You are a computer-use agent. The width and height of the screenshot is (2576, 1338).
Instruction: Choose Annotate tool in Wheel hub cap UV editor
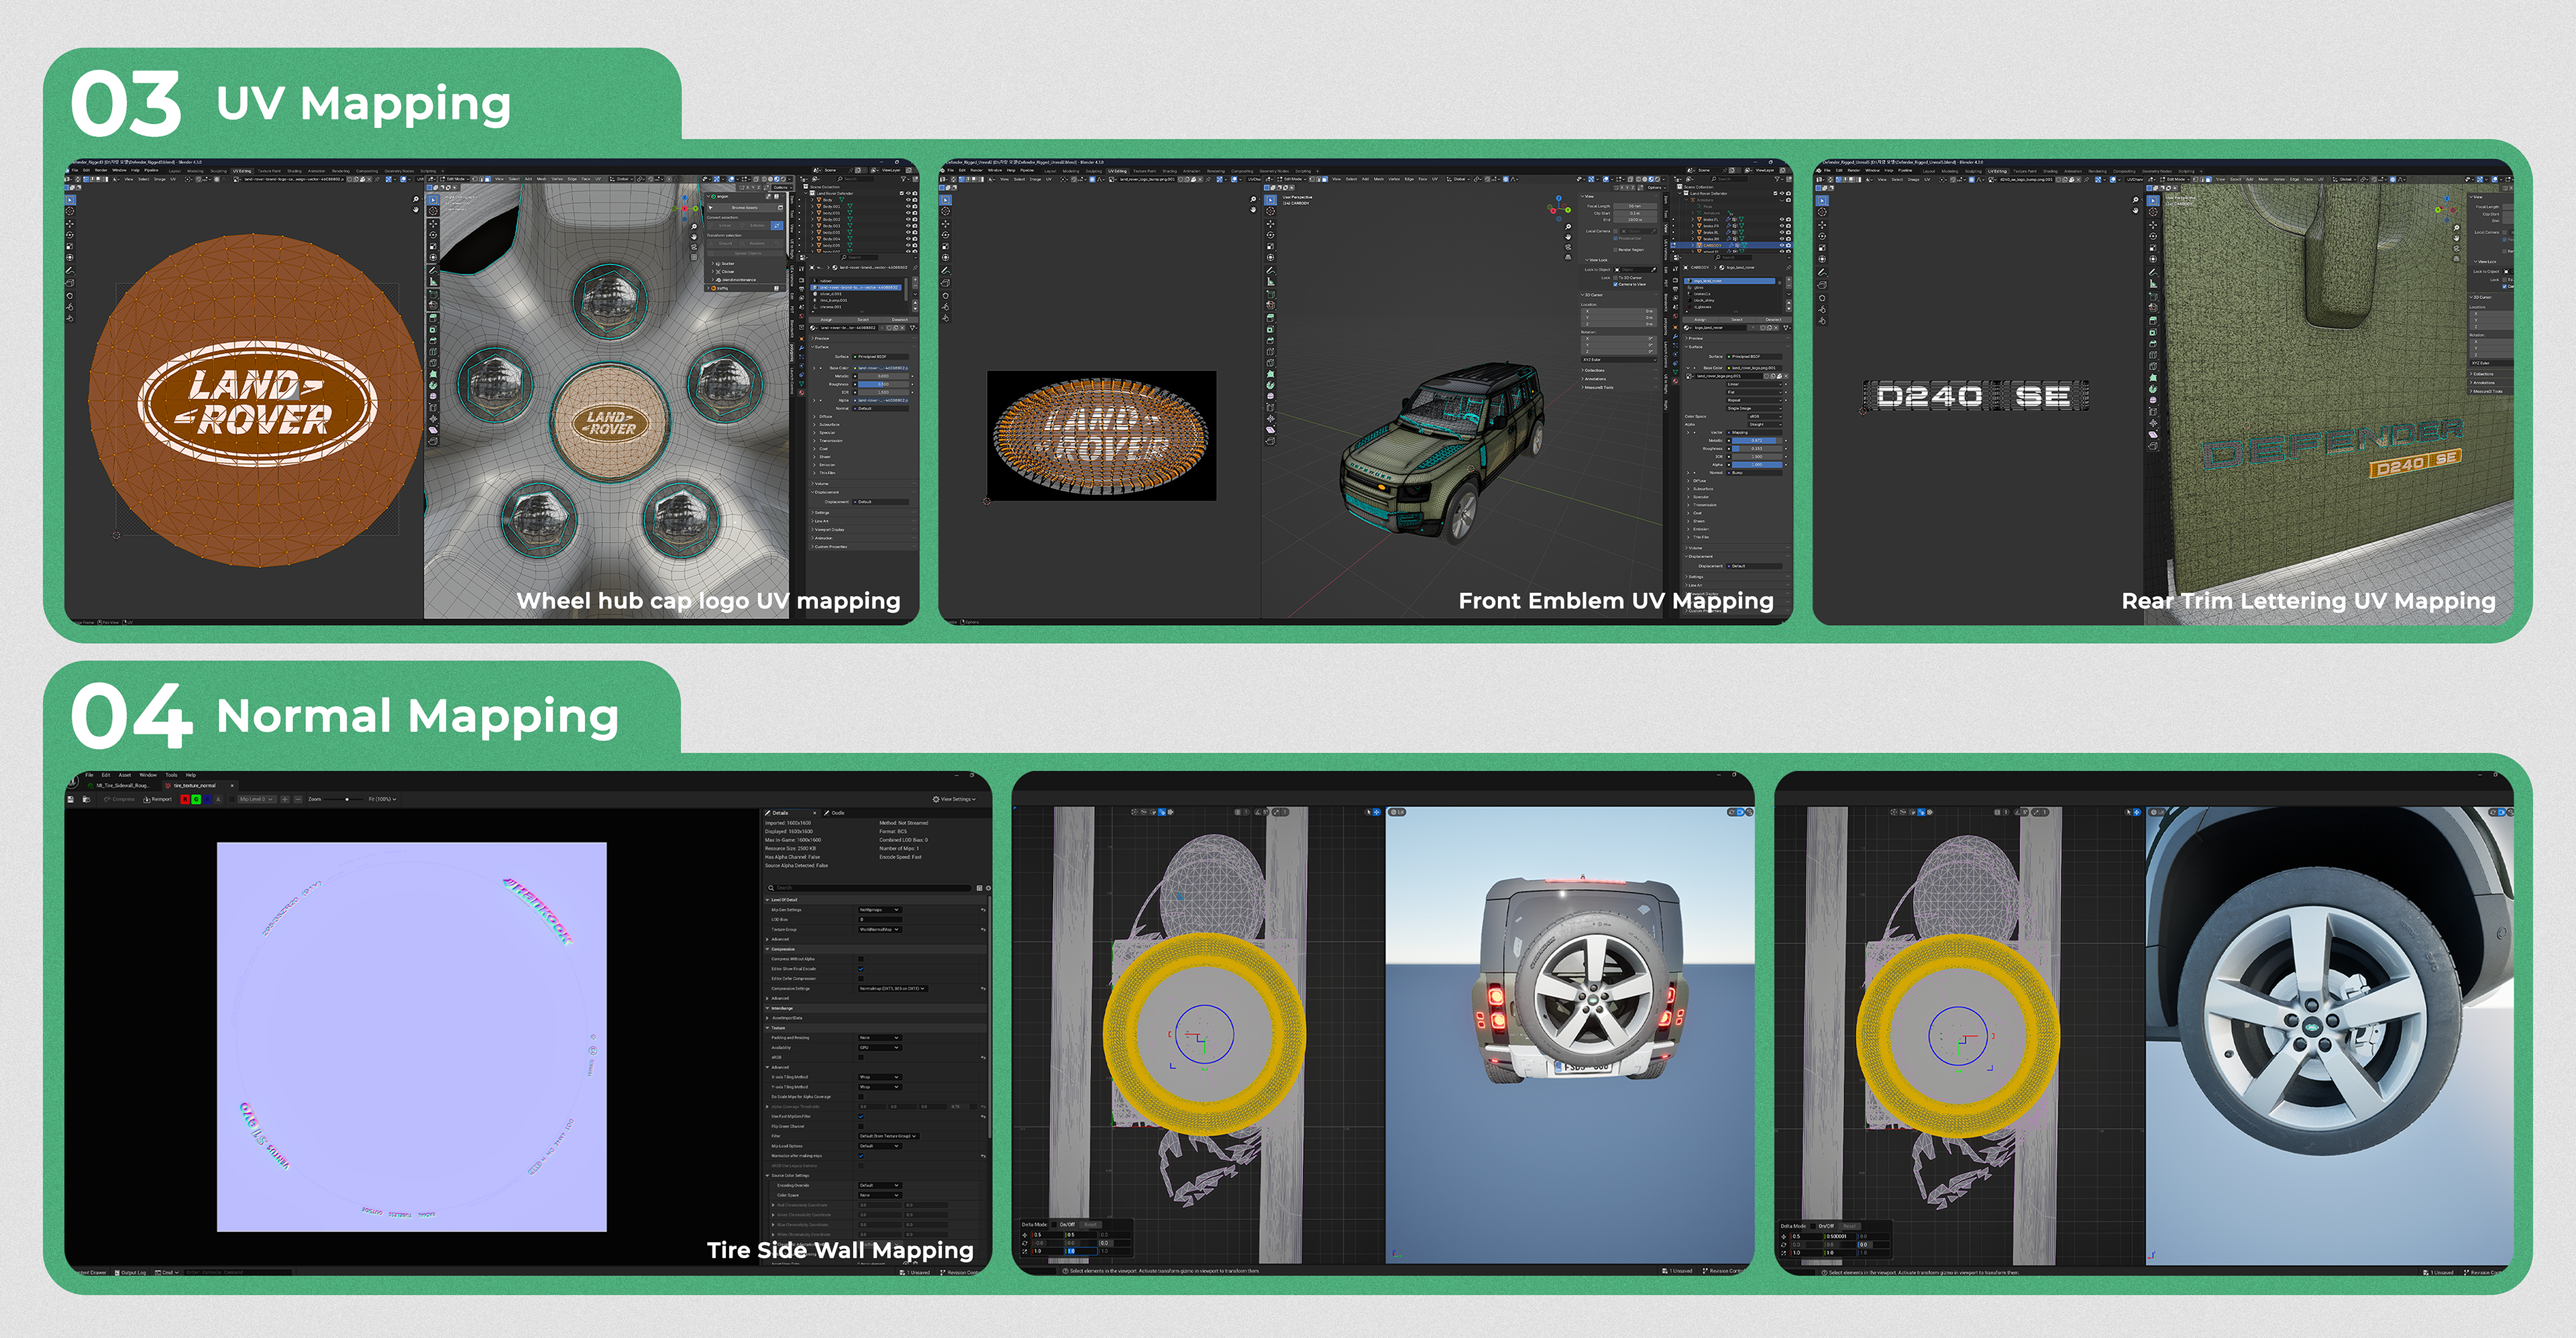70,270
